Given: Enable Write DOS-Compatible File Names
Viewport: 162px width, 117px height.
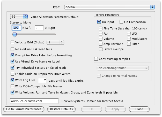Looking at the screenshot, I should click(12, 86).
